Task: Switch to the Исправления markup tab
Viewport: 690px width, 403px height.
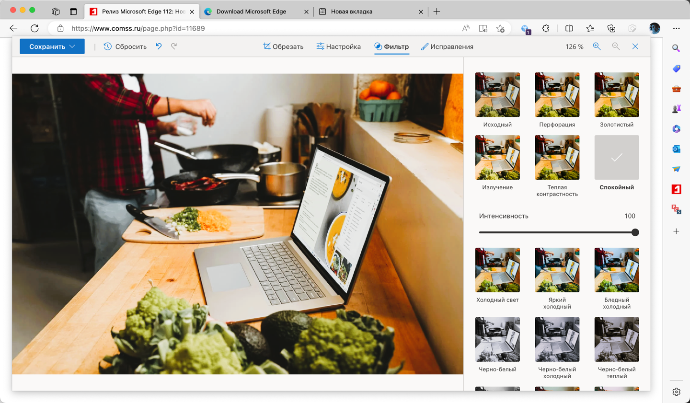Action: (x=447, y=46)
